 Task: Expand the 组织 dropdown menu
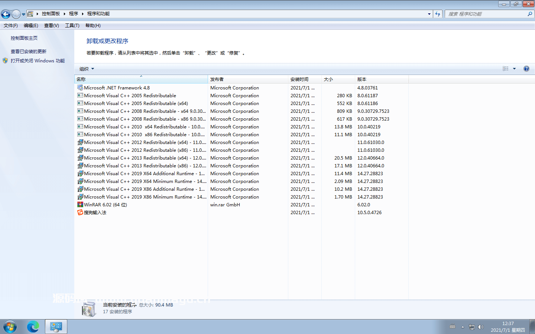coord(86,68)
